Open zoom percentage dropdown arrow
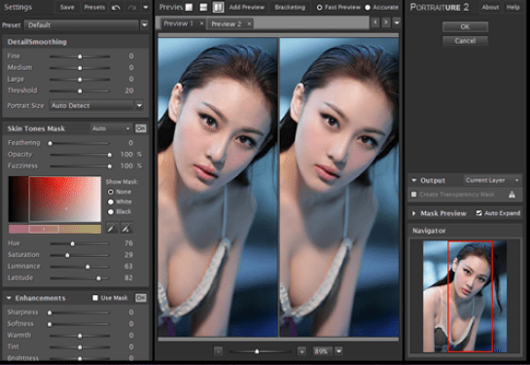Viewport: 530px width, 365px height. tap(338, 351)
